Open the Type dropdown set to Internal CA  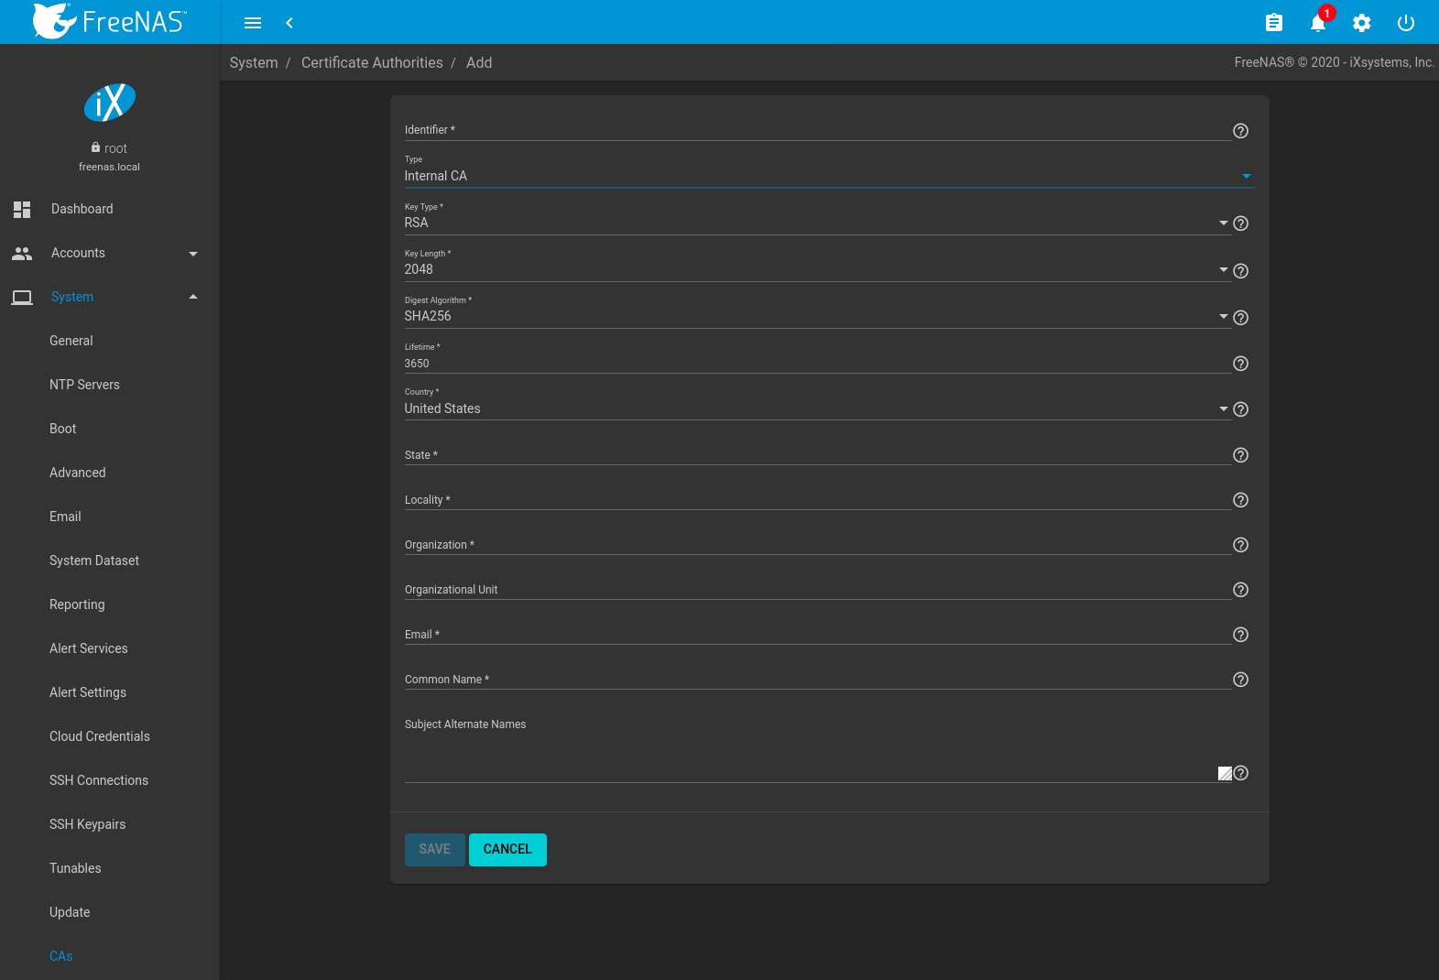(x=824, y=176)
